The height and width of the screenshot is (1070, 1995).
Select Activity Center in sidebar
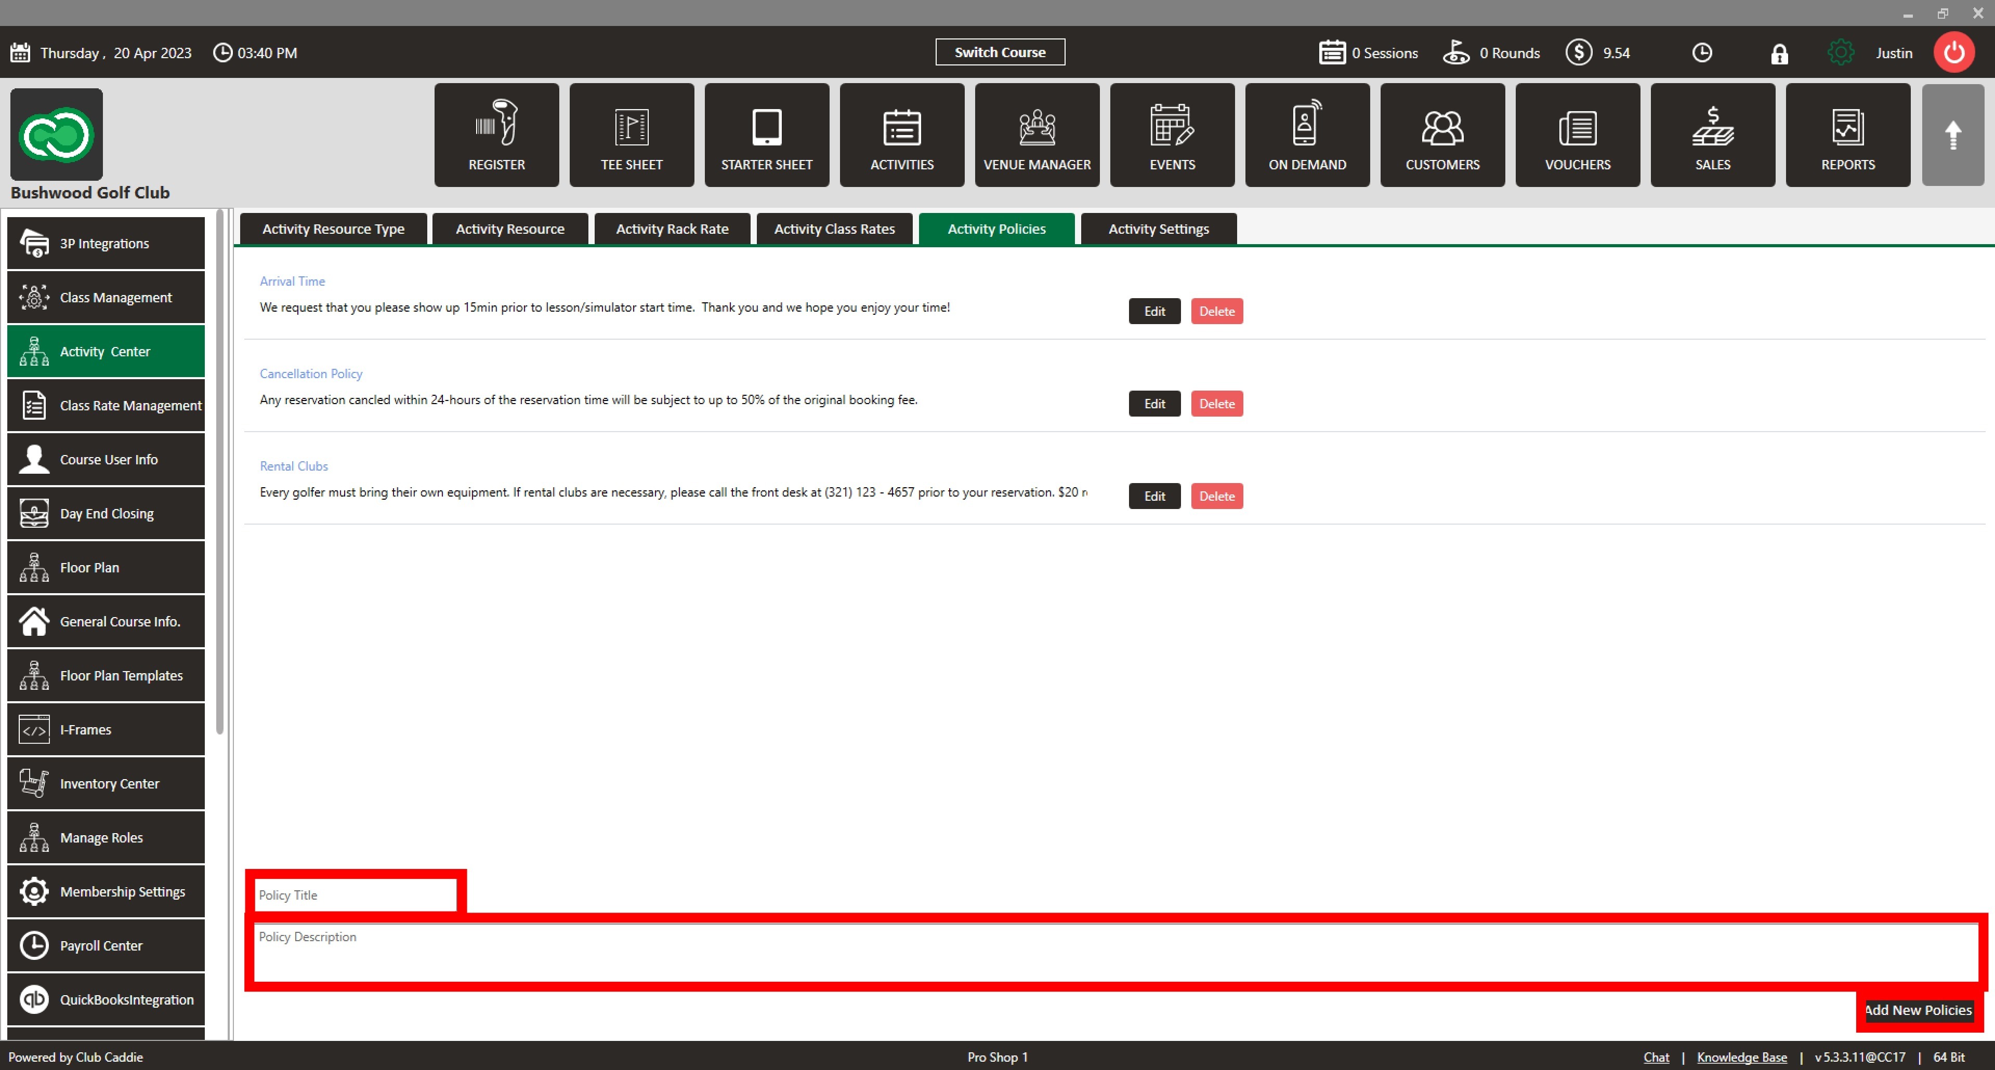[106, 351]
